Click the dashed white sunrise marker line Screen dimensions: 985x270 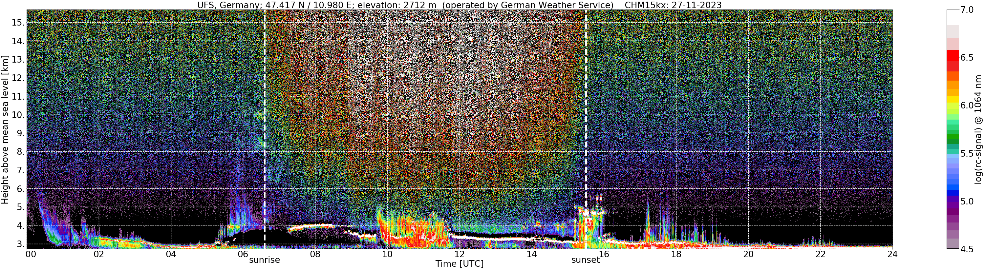(x=265, y=129)
